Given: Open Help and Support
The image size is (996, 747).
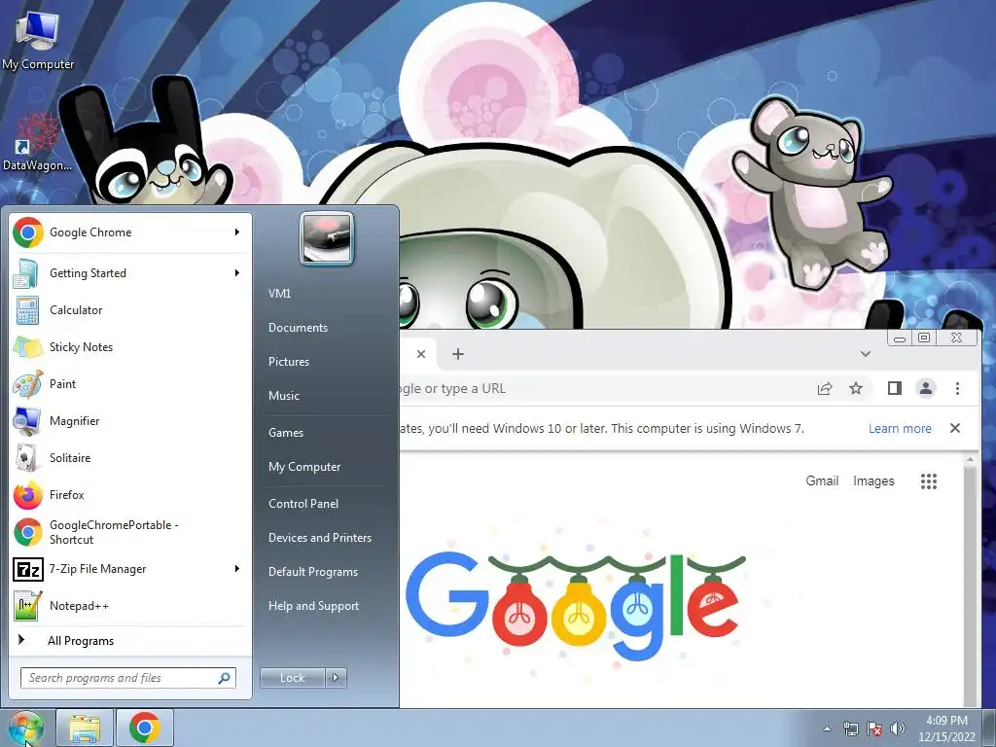Looking at the screenshot, I should (314, 606).
